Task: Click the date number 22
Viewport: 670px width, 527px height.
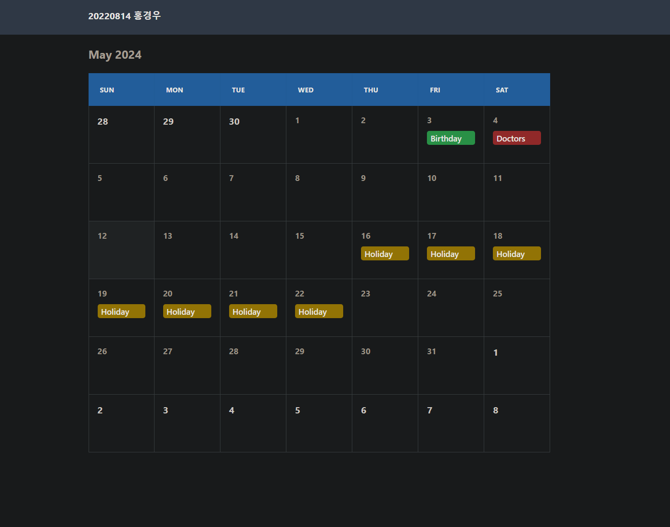Action: [299, 294]
